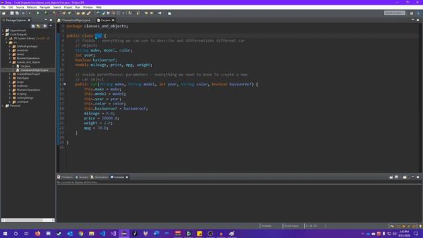The image size is (423, 238).
Task: Select Car.java in Package Explorer
Action: (x=25, y=66)
